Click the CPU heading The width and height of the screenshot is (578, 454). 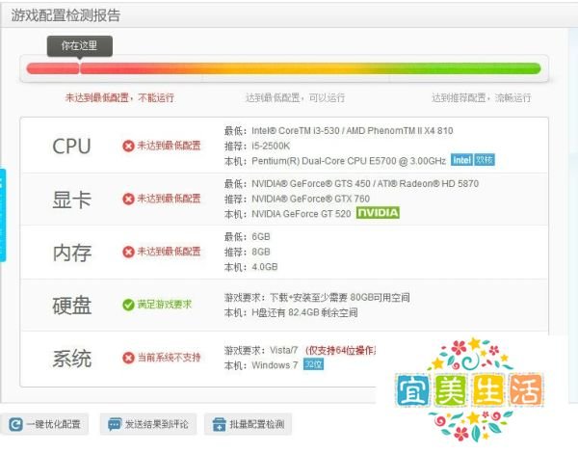(71, 147)
